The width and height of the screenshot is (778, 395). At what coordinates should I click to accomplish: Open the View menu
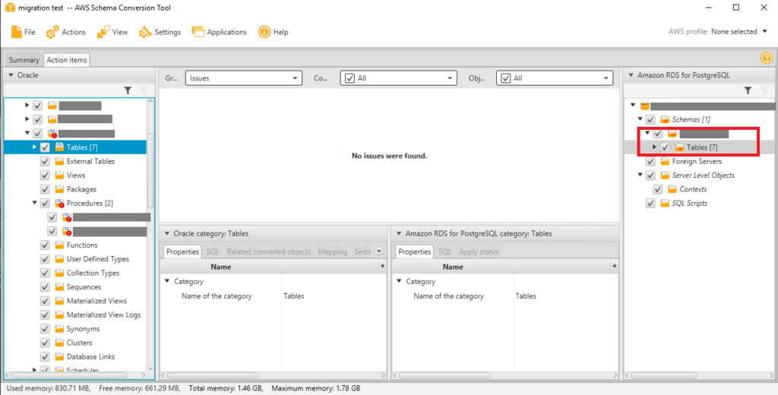pos(112,32)
